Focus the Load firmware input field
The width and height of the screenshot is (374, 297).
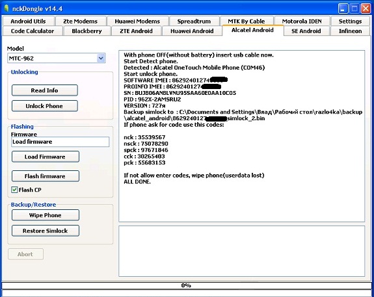click(60, 142)
